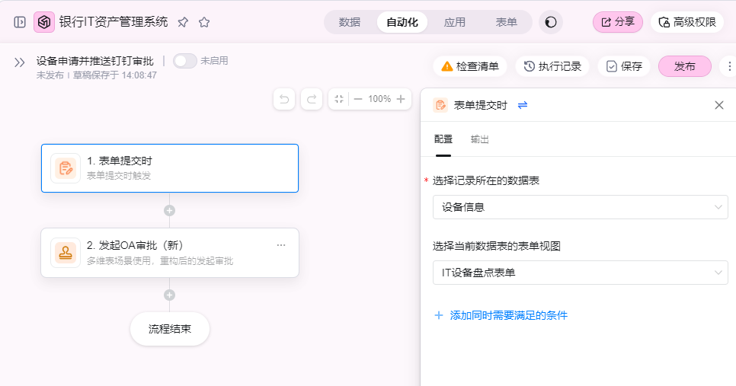Click the 发起OA审批 node stamp icon
The width and height of the screenshot is (736, 386).
coord(66,253)
